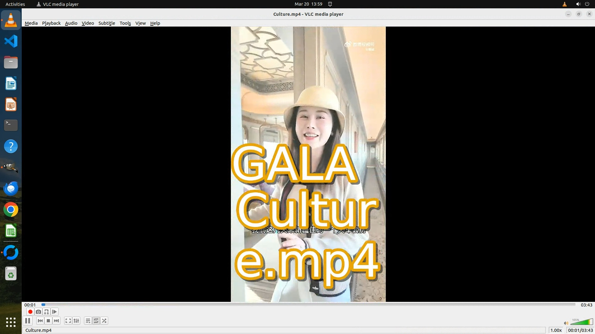Show the playlist view
The image size is (595, 334).
[x=88, y=321]
